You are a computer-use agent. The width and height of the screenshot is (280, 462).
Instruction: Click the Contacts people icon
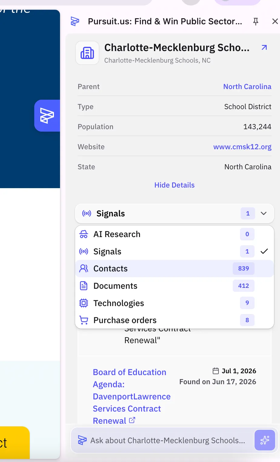(84, 268)
